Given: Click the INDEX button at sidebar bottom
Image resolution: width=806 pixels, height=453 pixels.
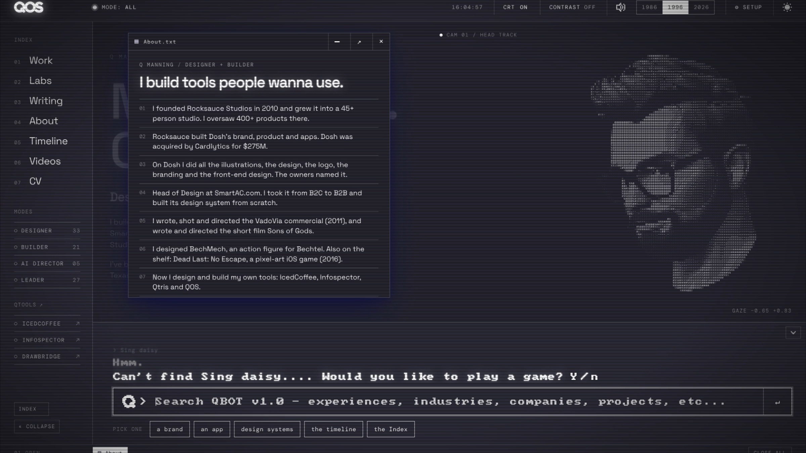Looking at the screenshot, I should pos(31,409).
